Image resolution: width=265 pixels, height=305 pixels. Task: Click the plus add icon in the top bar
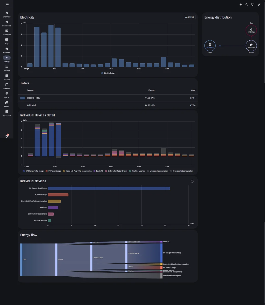click(x=241, y=5)
